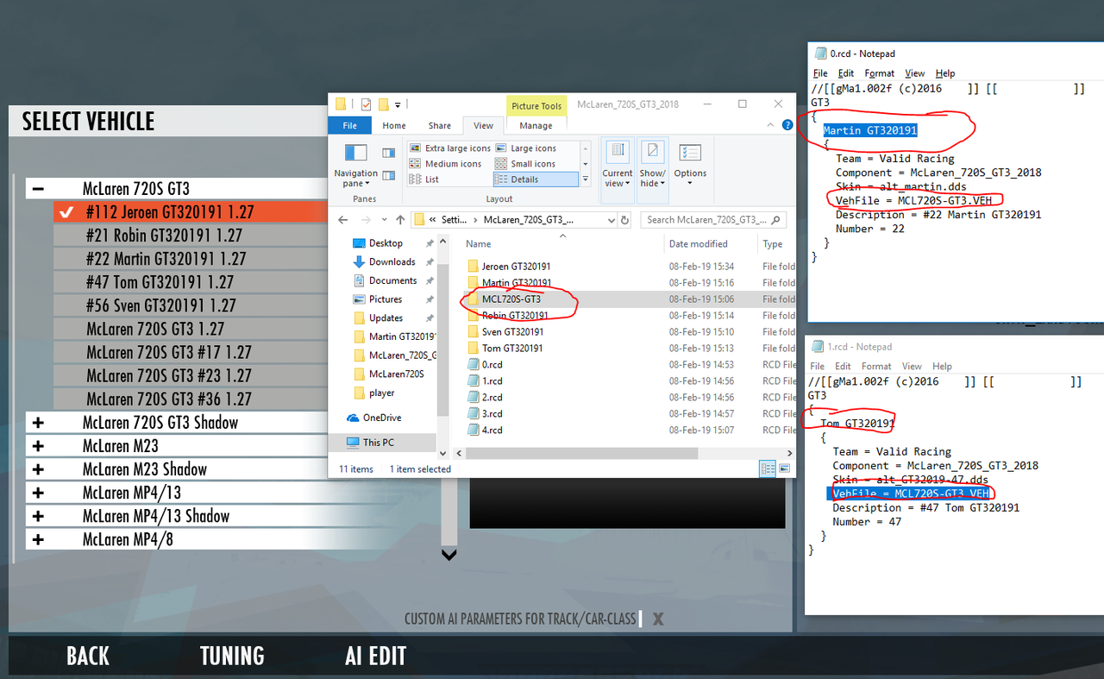Open View menu in 1.rcd Notepad
The height and width of the screenshot is (679, 1104).
[912, 366]
